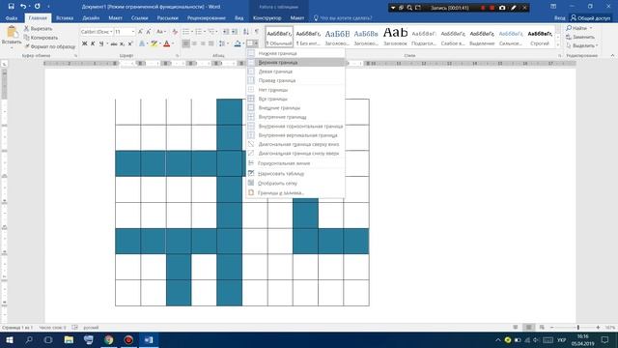Screen dimensions: 618x348
Task: Choose Внешние границы from borders menu
Action: pos(295,107)
